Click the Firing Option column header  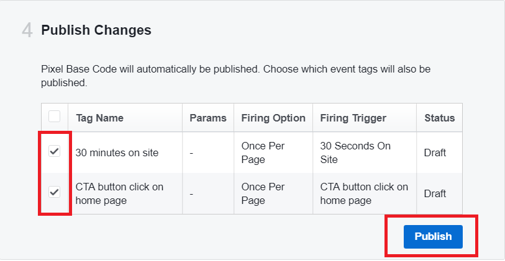click(x=273, y=118)
